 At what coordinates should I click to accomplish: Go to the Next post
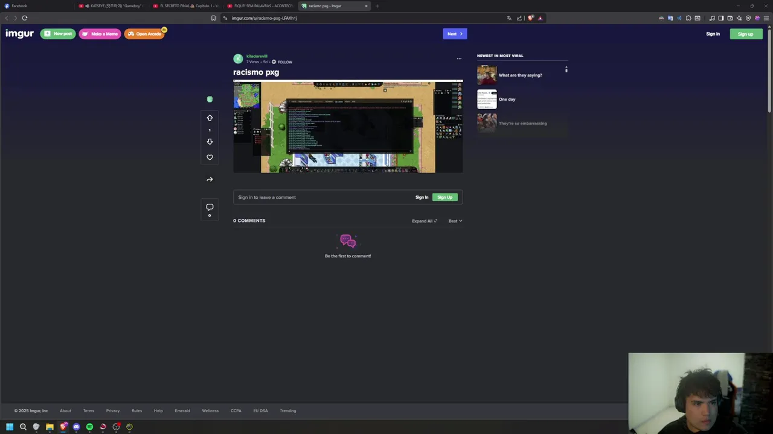pos(455,34)
